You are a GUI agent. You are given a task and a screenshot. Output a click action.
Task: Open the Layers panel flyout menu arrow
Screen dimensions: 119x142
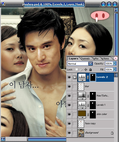point(116,58)
